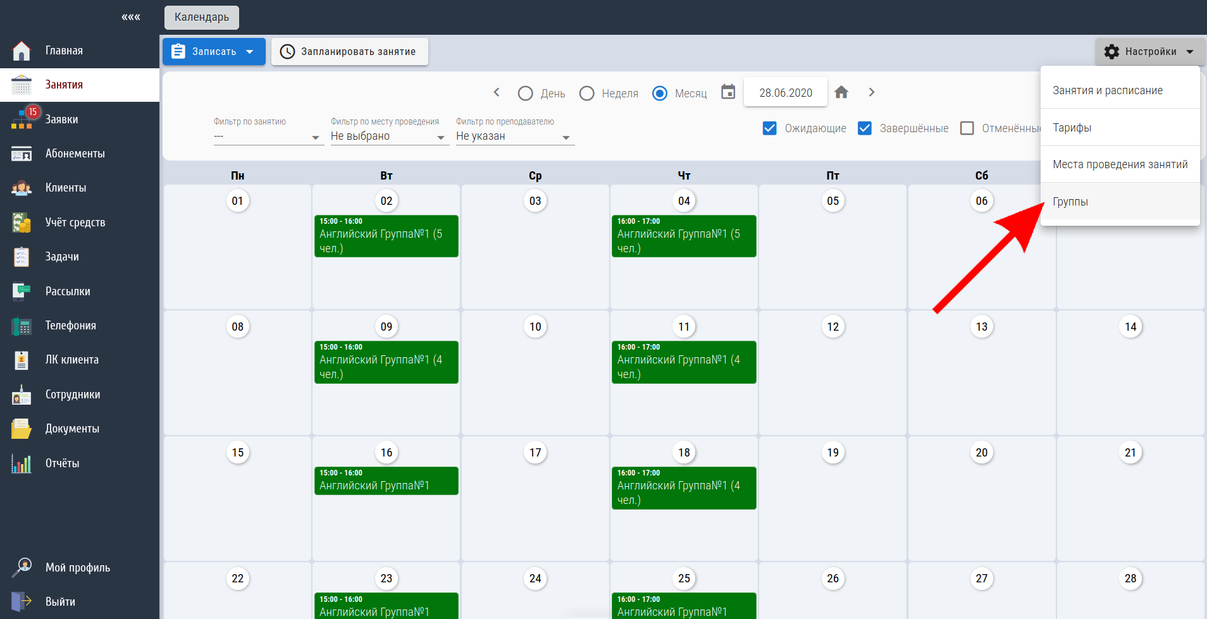
Task: Select day 14 in the calendar
Action: [x=1130, y=327]
